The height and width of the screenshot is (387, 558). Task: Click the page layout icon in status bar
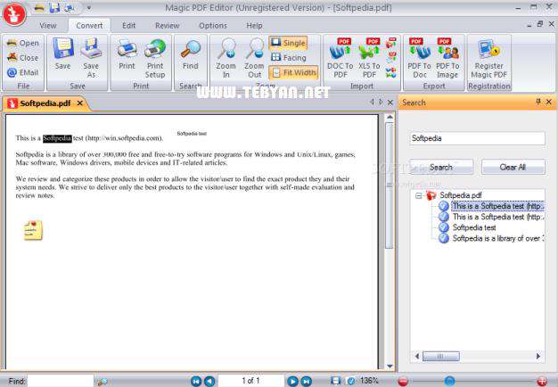coord(335,381)
